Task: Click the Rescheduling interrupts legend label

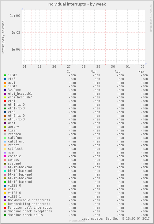Action: (29, 204)
